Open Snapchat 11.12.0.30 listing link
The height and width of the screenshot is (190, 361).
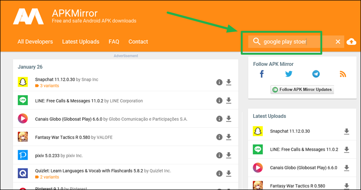[55, 79]
